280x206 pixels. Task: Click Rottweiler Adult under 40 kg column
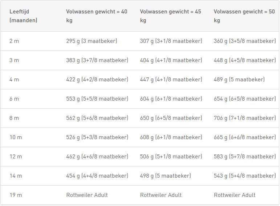(x=87, y=195)
